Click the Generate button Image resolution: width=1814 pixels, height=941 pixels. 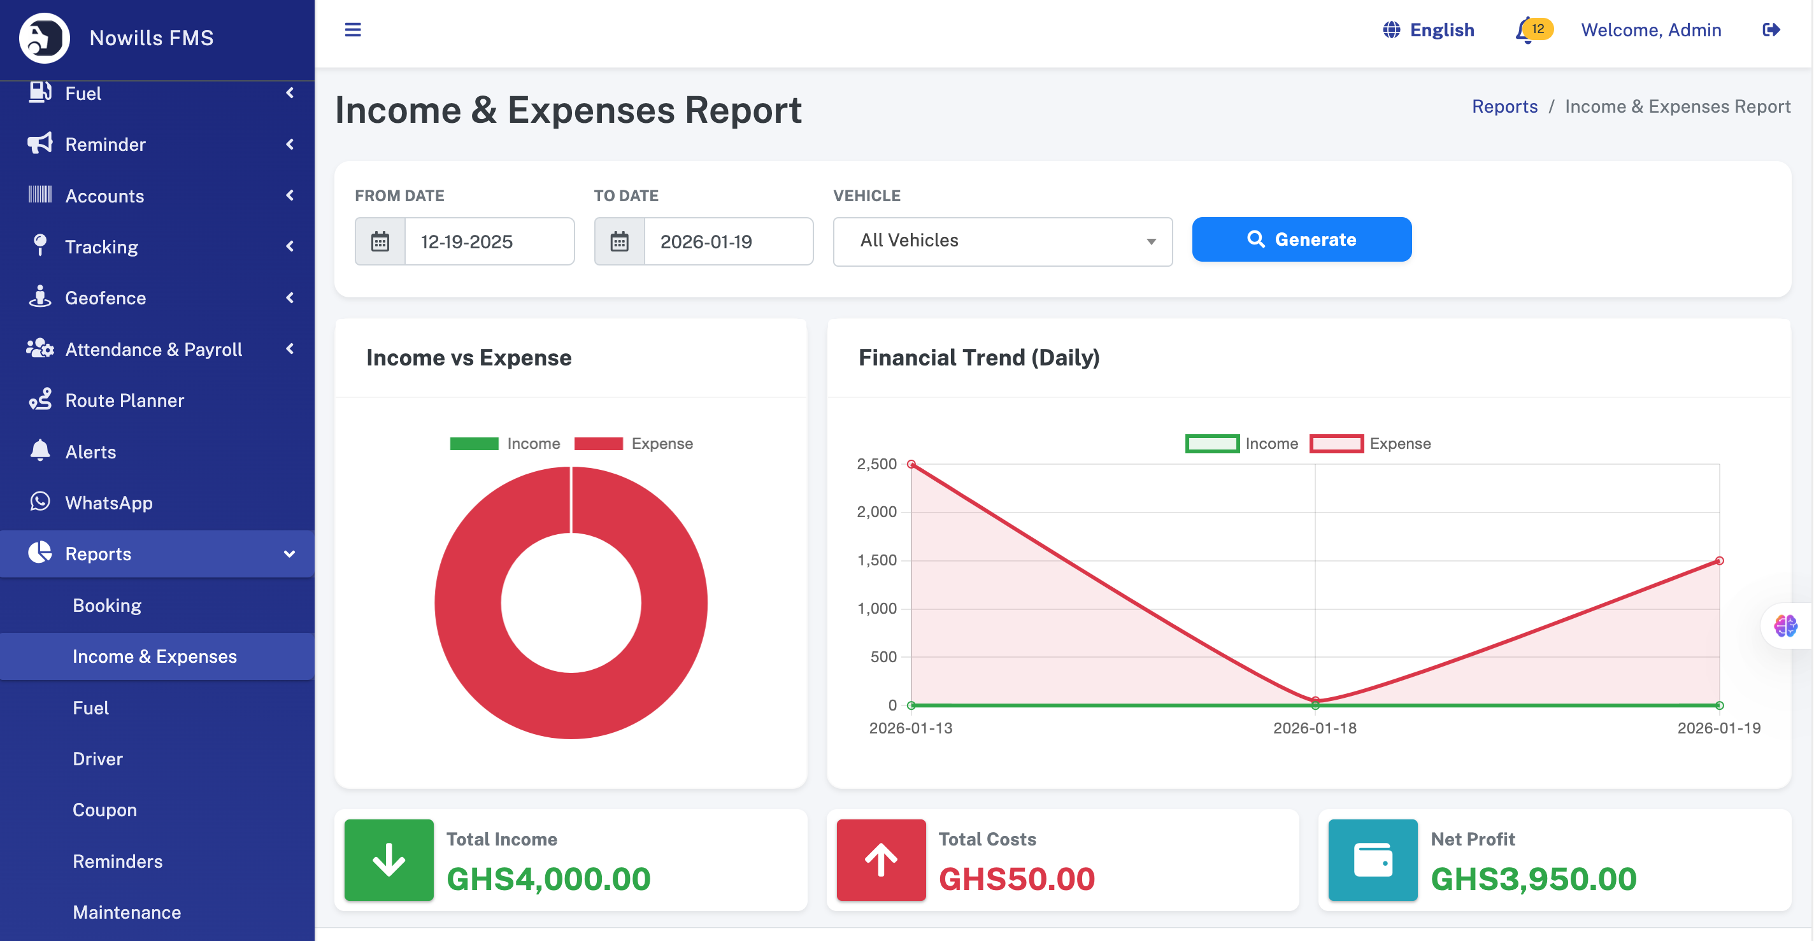1301,239
